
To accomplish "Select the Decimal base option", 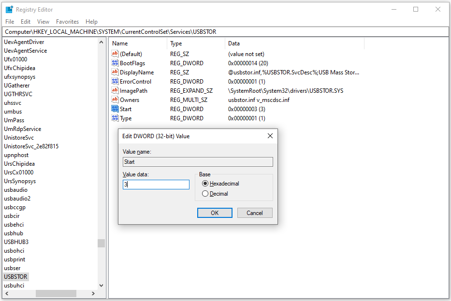I will (215, 194).
